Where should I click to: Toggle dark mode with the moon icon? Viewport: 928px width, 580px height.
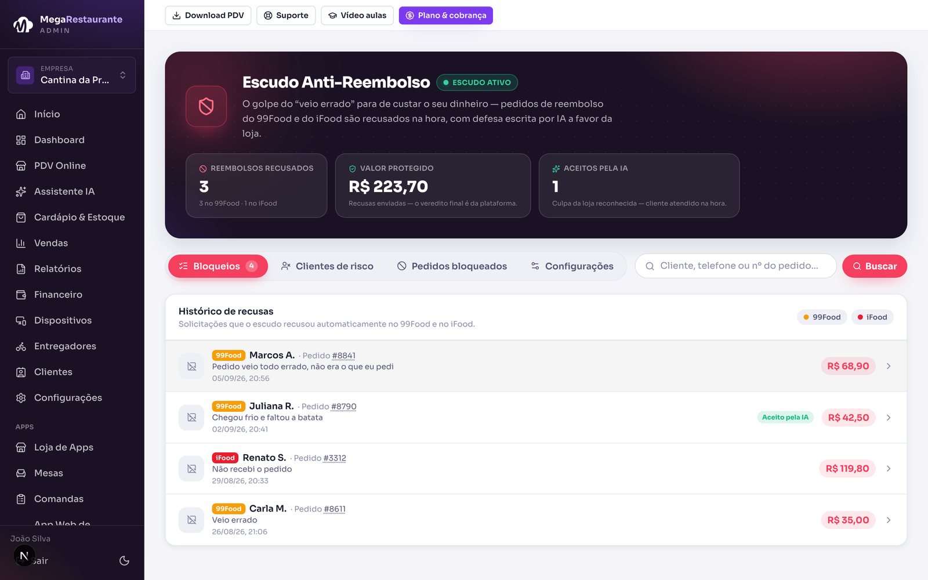tap(124, 561)
